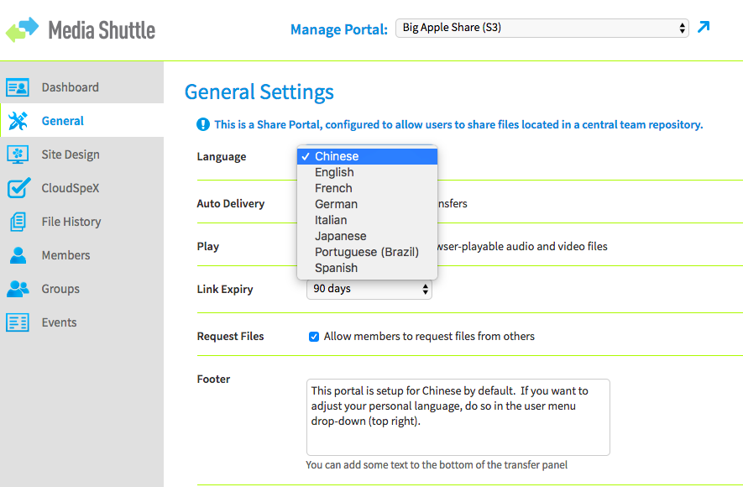The height and width of the screenshot is (487, 743).
Task: Click the Share Portal info alert icon
Action: click(x=203, y=124)
